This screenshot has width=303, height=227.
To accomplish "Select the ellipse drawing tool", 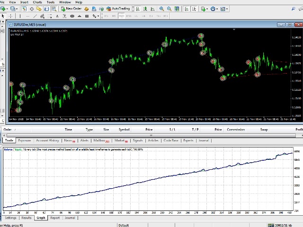I will point(72,16).
